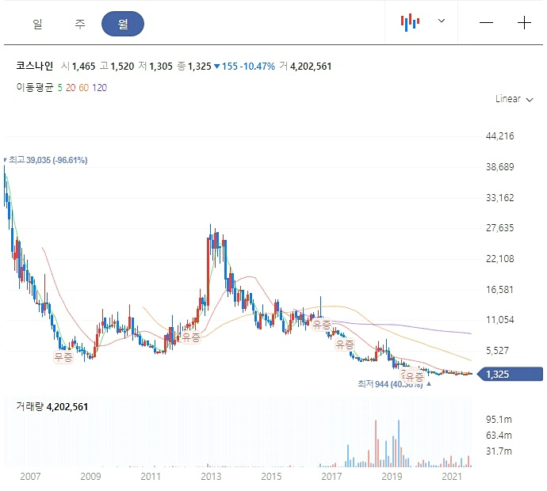This screenshot has height=491, width=547.
Task: Click the current price tag 1,325
Action: coord(510,375)
